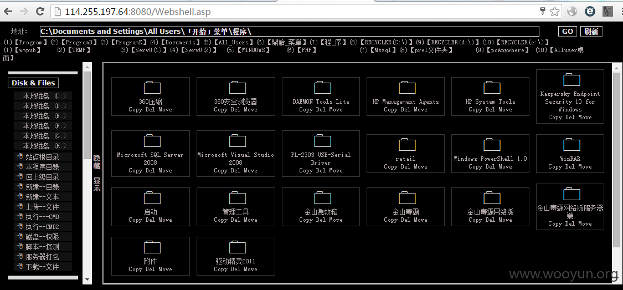Screen dimensions: 623x290
Task: Go up with 回上级目录
Action: (43, 177)
